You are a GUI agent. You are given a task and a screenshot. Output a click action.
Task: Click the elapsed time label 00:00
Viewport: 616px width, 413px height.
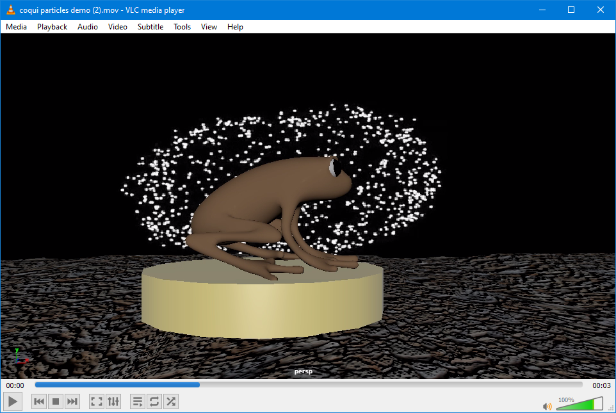pyautogui.click(x=15, y=385)
